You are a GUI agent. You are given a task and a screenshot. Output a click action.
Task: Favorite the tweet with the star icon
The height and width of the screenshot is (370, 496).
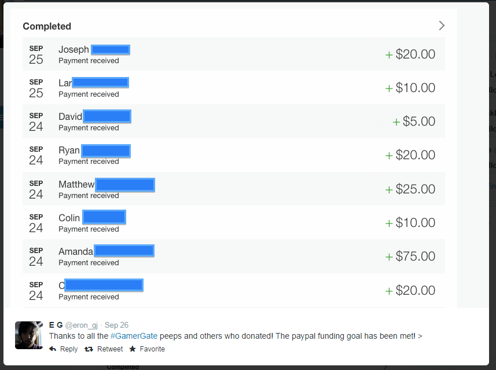133,349
